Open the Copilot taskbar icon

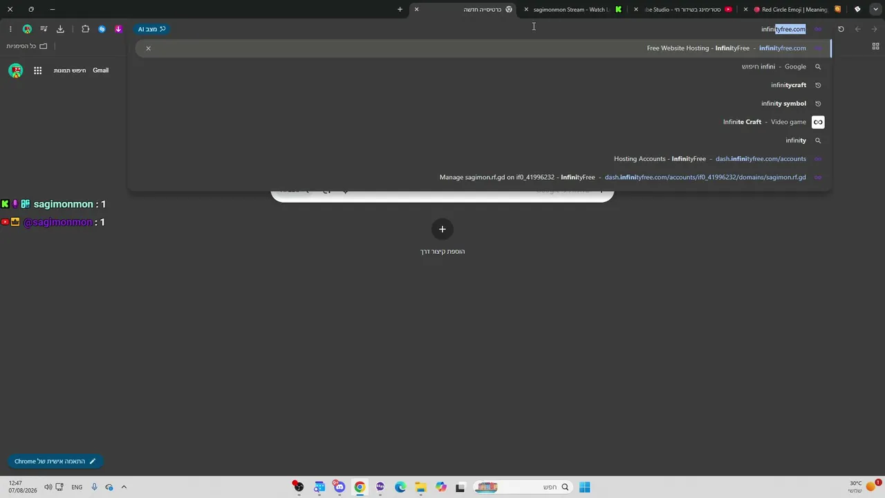pyautogui.click(x=441, y=487)
